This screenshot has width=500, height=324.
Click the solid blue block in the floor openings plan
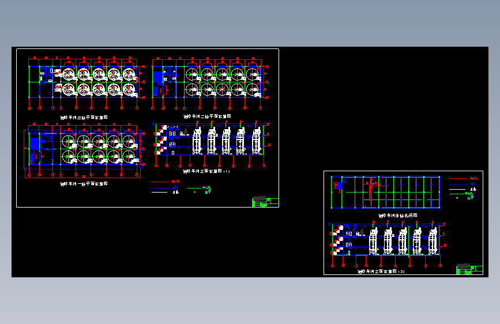click(339, 186)
